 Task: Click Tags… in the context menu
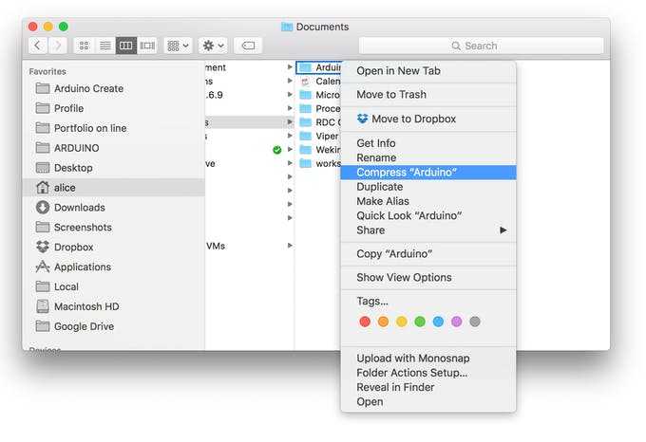372,301
